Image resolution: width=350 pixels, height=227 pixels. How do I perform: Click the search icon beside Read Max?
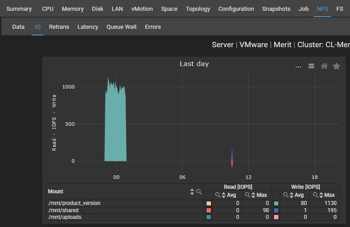[247, 195]
